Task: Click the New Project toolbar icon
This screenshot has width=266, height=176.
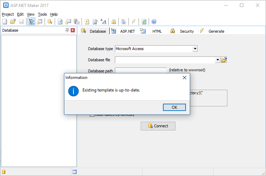Action: [x=5, y=22]
